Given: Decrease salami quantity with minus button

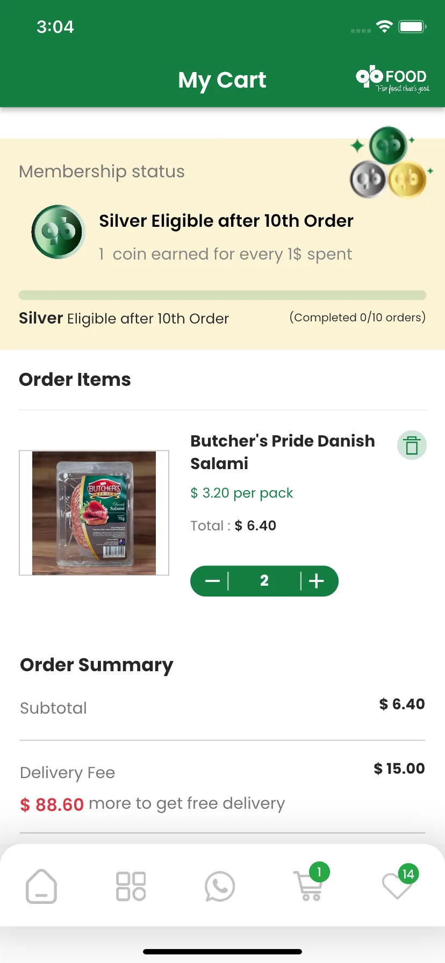Looking at the screenshot, I should (x=213, y=581).
